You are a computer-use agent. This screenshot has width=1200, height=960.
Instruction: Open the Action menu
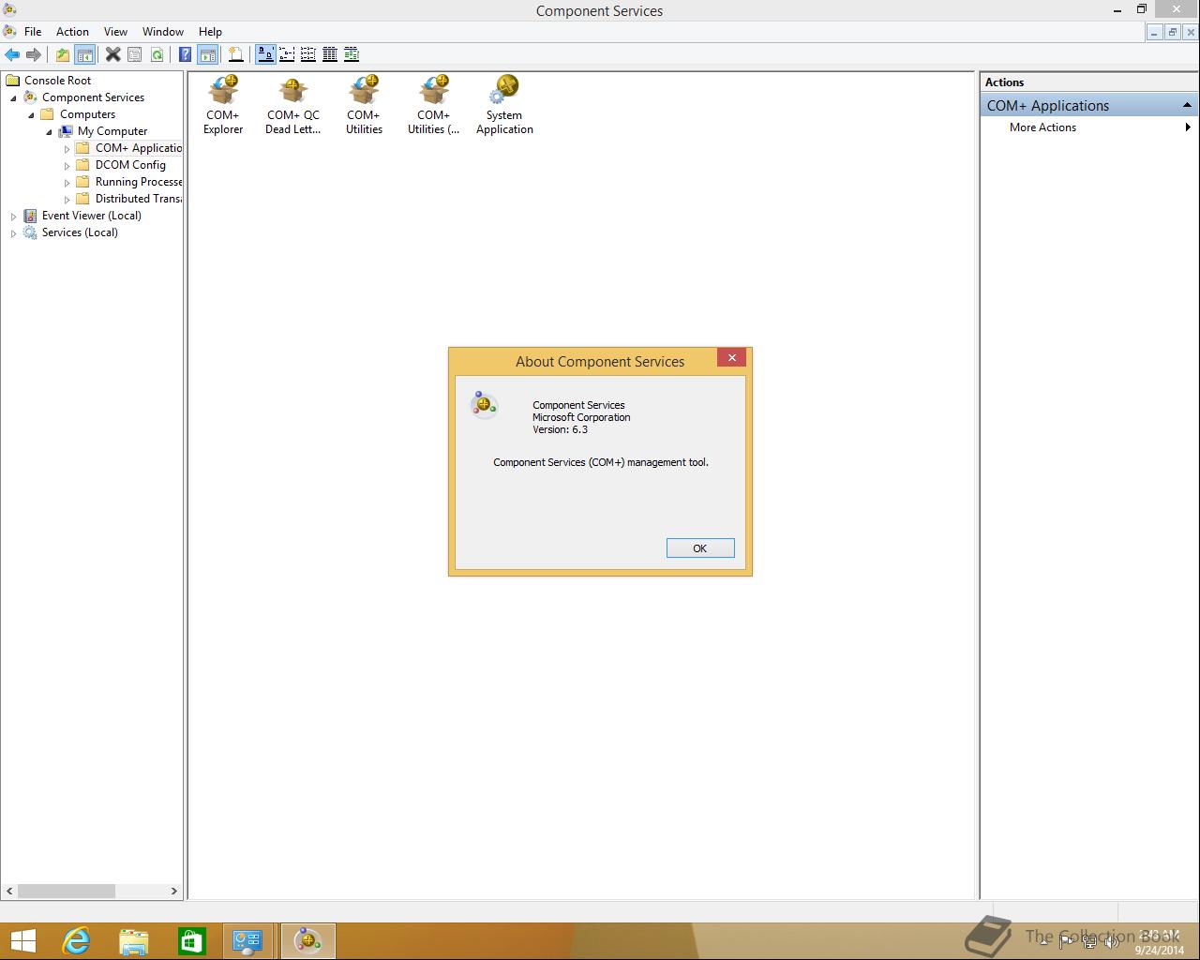coord(72,31)
